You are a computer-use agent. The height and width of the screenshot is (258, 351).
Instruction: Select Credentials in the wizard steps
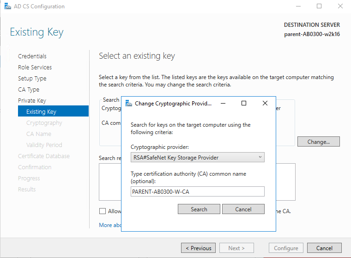click(x=32, y=56)
